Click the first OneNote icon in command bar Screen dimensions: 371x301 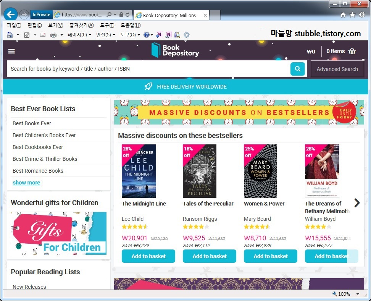[159, 35]
